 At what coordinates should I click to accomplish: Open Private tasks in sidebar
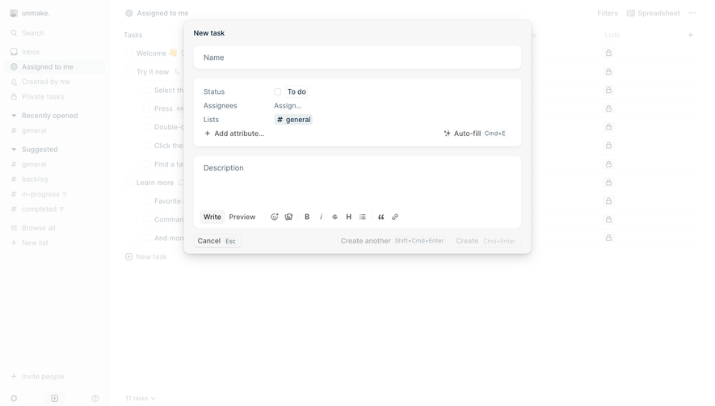55,97
